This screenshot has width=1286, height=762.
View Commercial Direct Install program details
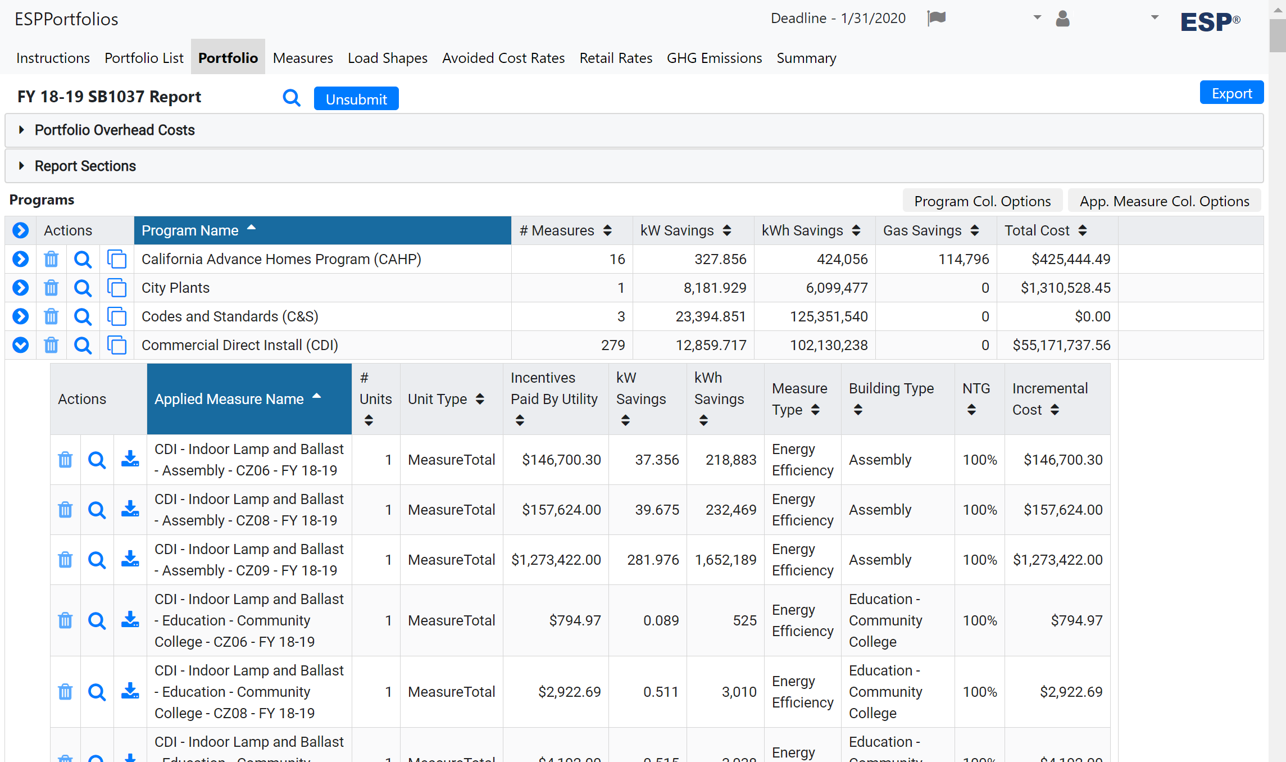tap(83, 345)
